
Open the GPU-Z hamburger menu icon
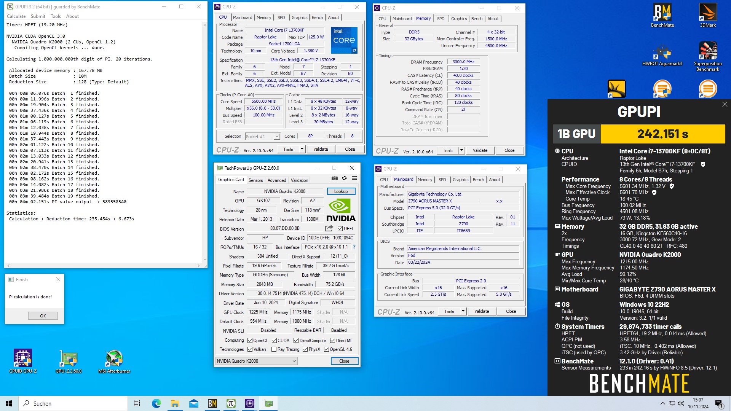(354, 178)
